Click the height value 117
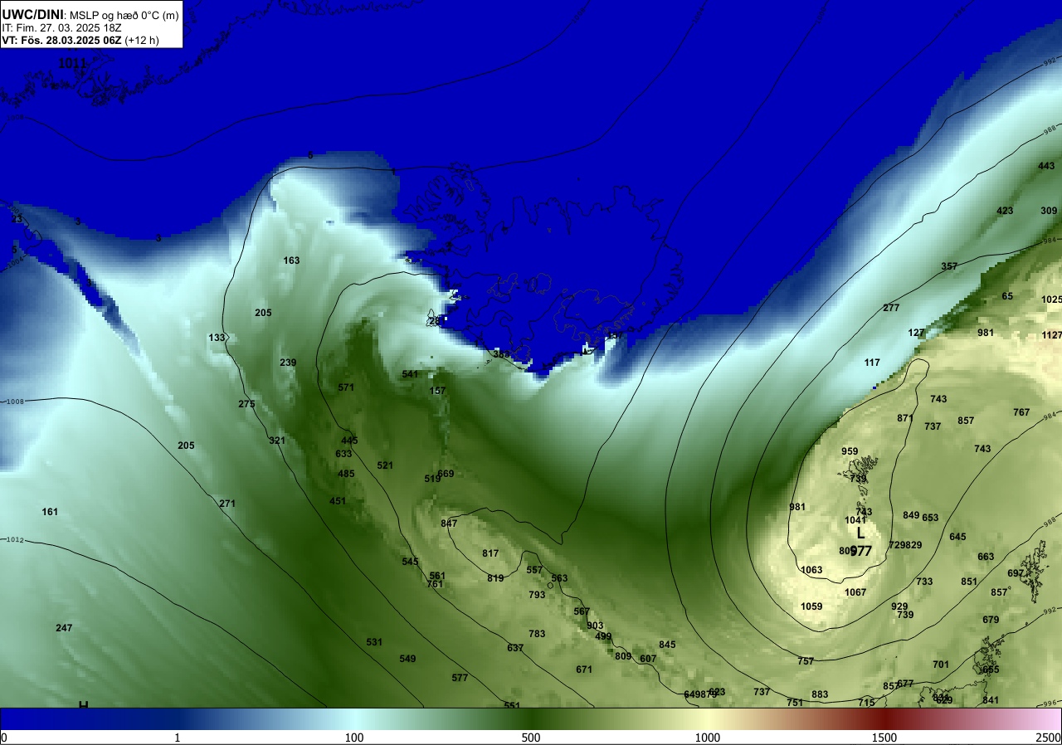Image resolution: width=1062 pixels, height=745 pixels. [x=872, y=363]
